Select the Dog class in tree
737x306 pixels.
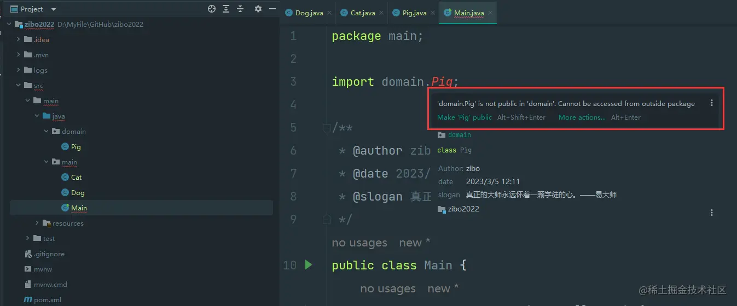coord(78,192)
